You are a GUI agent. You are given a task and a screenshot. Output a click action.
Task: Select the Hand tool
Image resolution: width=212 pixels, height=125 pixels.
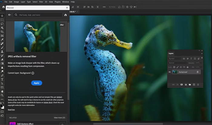pos(2,91)
